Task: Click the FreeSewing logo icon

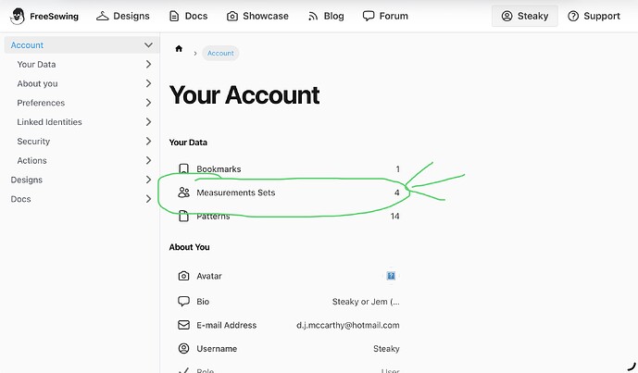Action: tap(17, 17)
